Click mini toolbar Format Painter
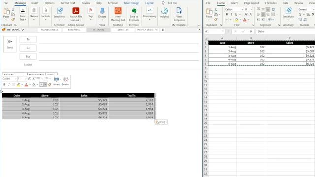The width and height of the screenshot is (315, 177). [50, 85]
